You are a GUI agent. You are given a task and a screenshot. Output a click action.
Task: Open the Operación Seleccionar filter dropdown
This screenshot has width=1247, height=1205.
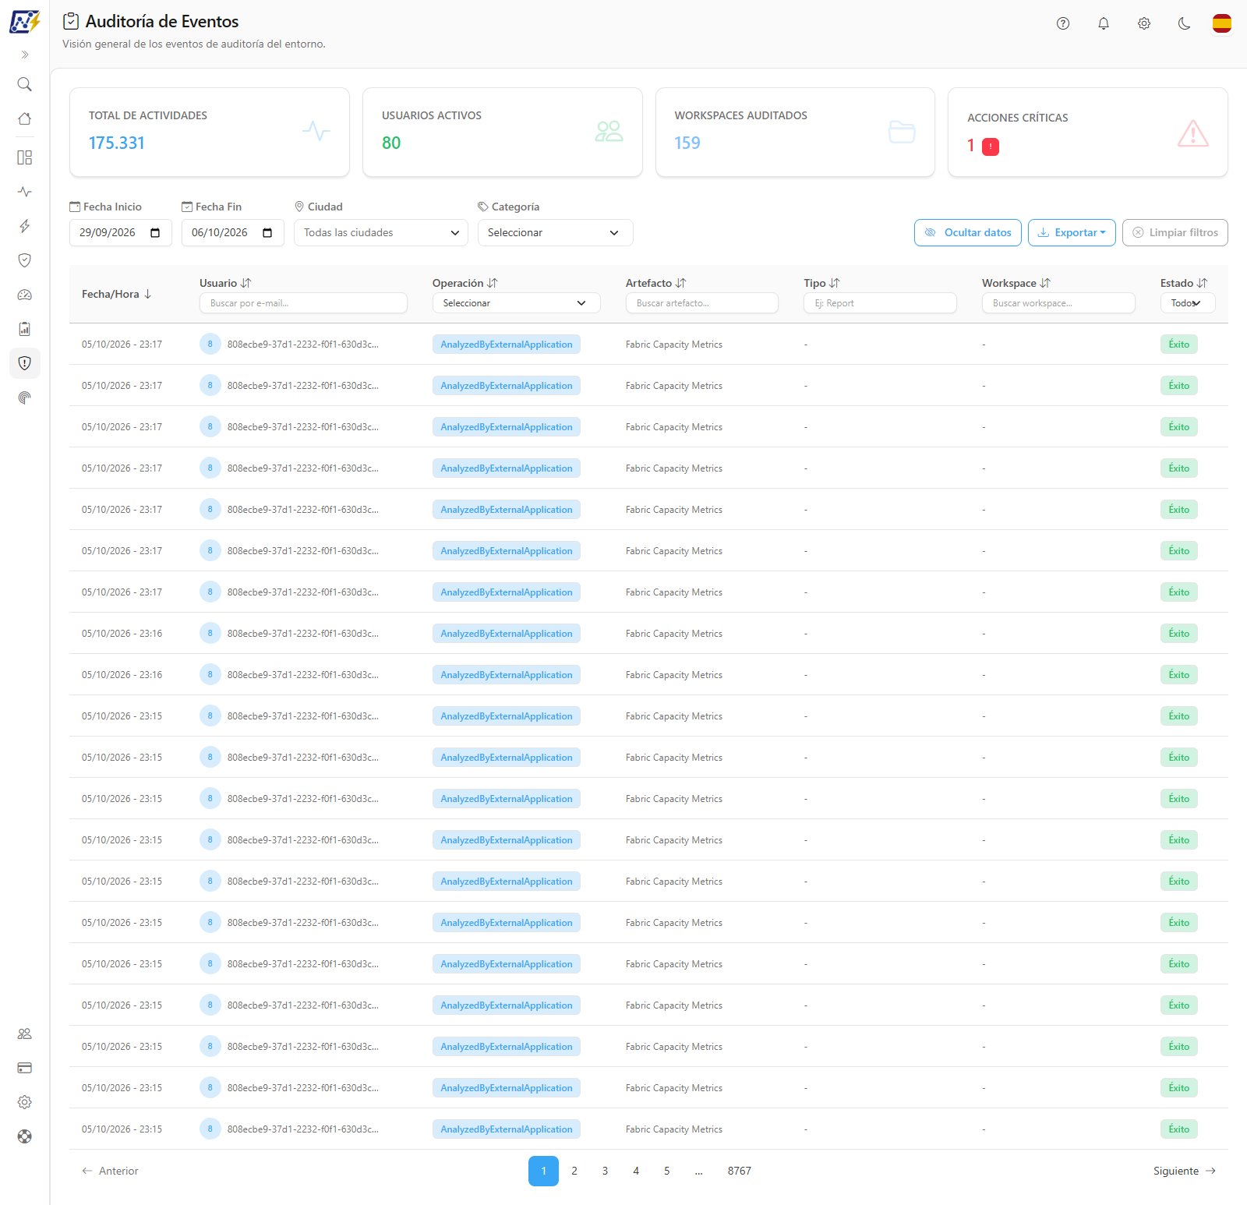pos(517,303)
